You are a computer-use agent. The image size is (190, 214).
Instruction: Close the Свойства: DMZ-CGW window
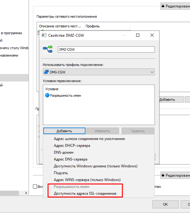(x=152, y=35)
